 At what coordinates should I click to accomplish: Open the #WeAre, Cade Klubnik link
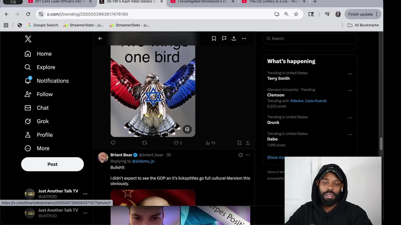coord(308,101)
